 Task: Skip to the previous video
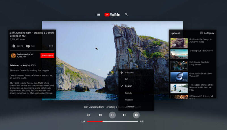(100, 115)
